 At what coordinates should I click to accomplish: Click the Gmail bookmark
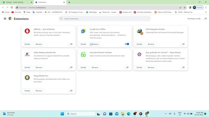6,12
